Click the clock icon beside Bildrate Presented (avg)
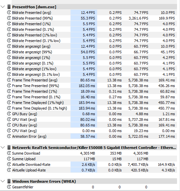The height and width of the screenshot is (191, 180). (x=9, y=13)
